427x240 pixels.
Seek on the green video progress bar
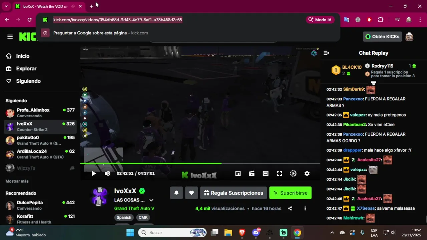[x=200, y=163]
